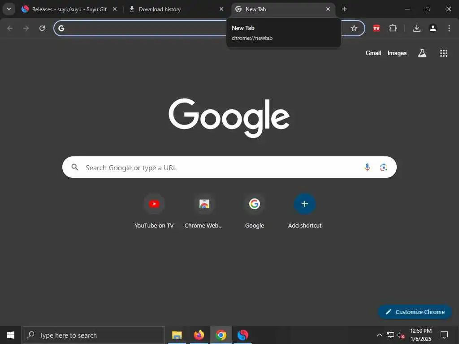This screenshot has height=344, width=459.
Task: Open the Extensions puzzle icon
Action: click(393, 28)
